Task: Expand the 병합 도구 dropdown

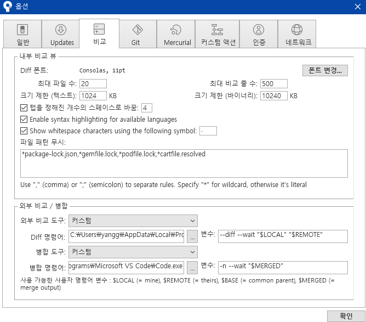Action: [x=133, y=252]
